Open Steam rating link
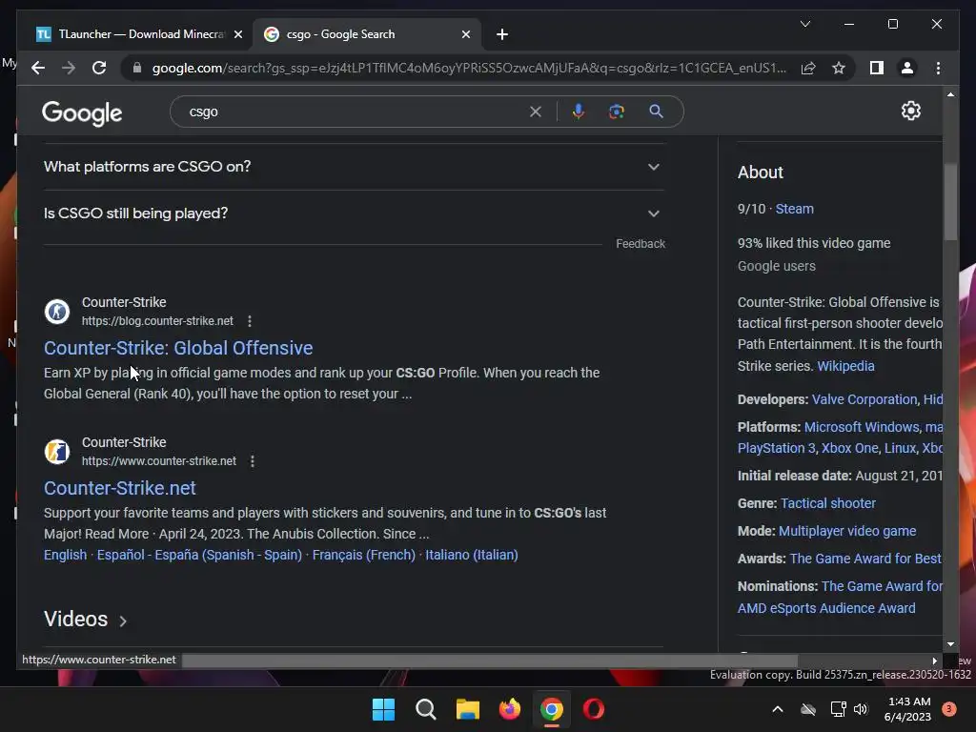 794,209
